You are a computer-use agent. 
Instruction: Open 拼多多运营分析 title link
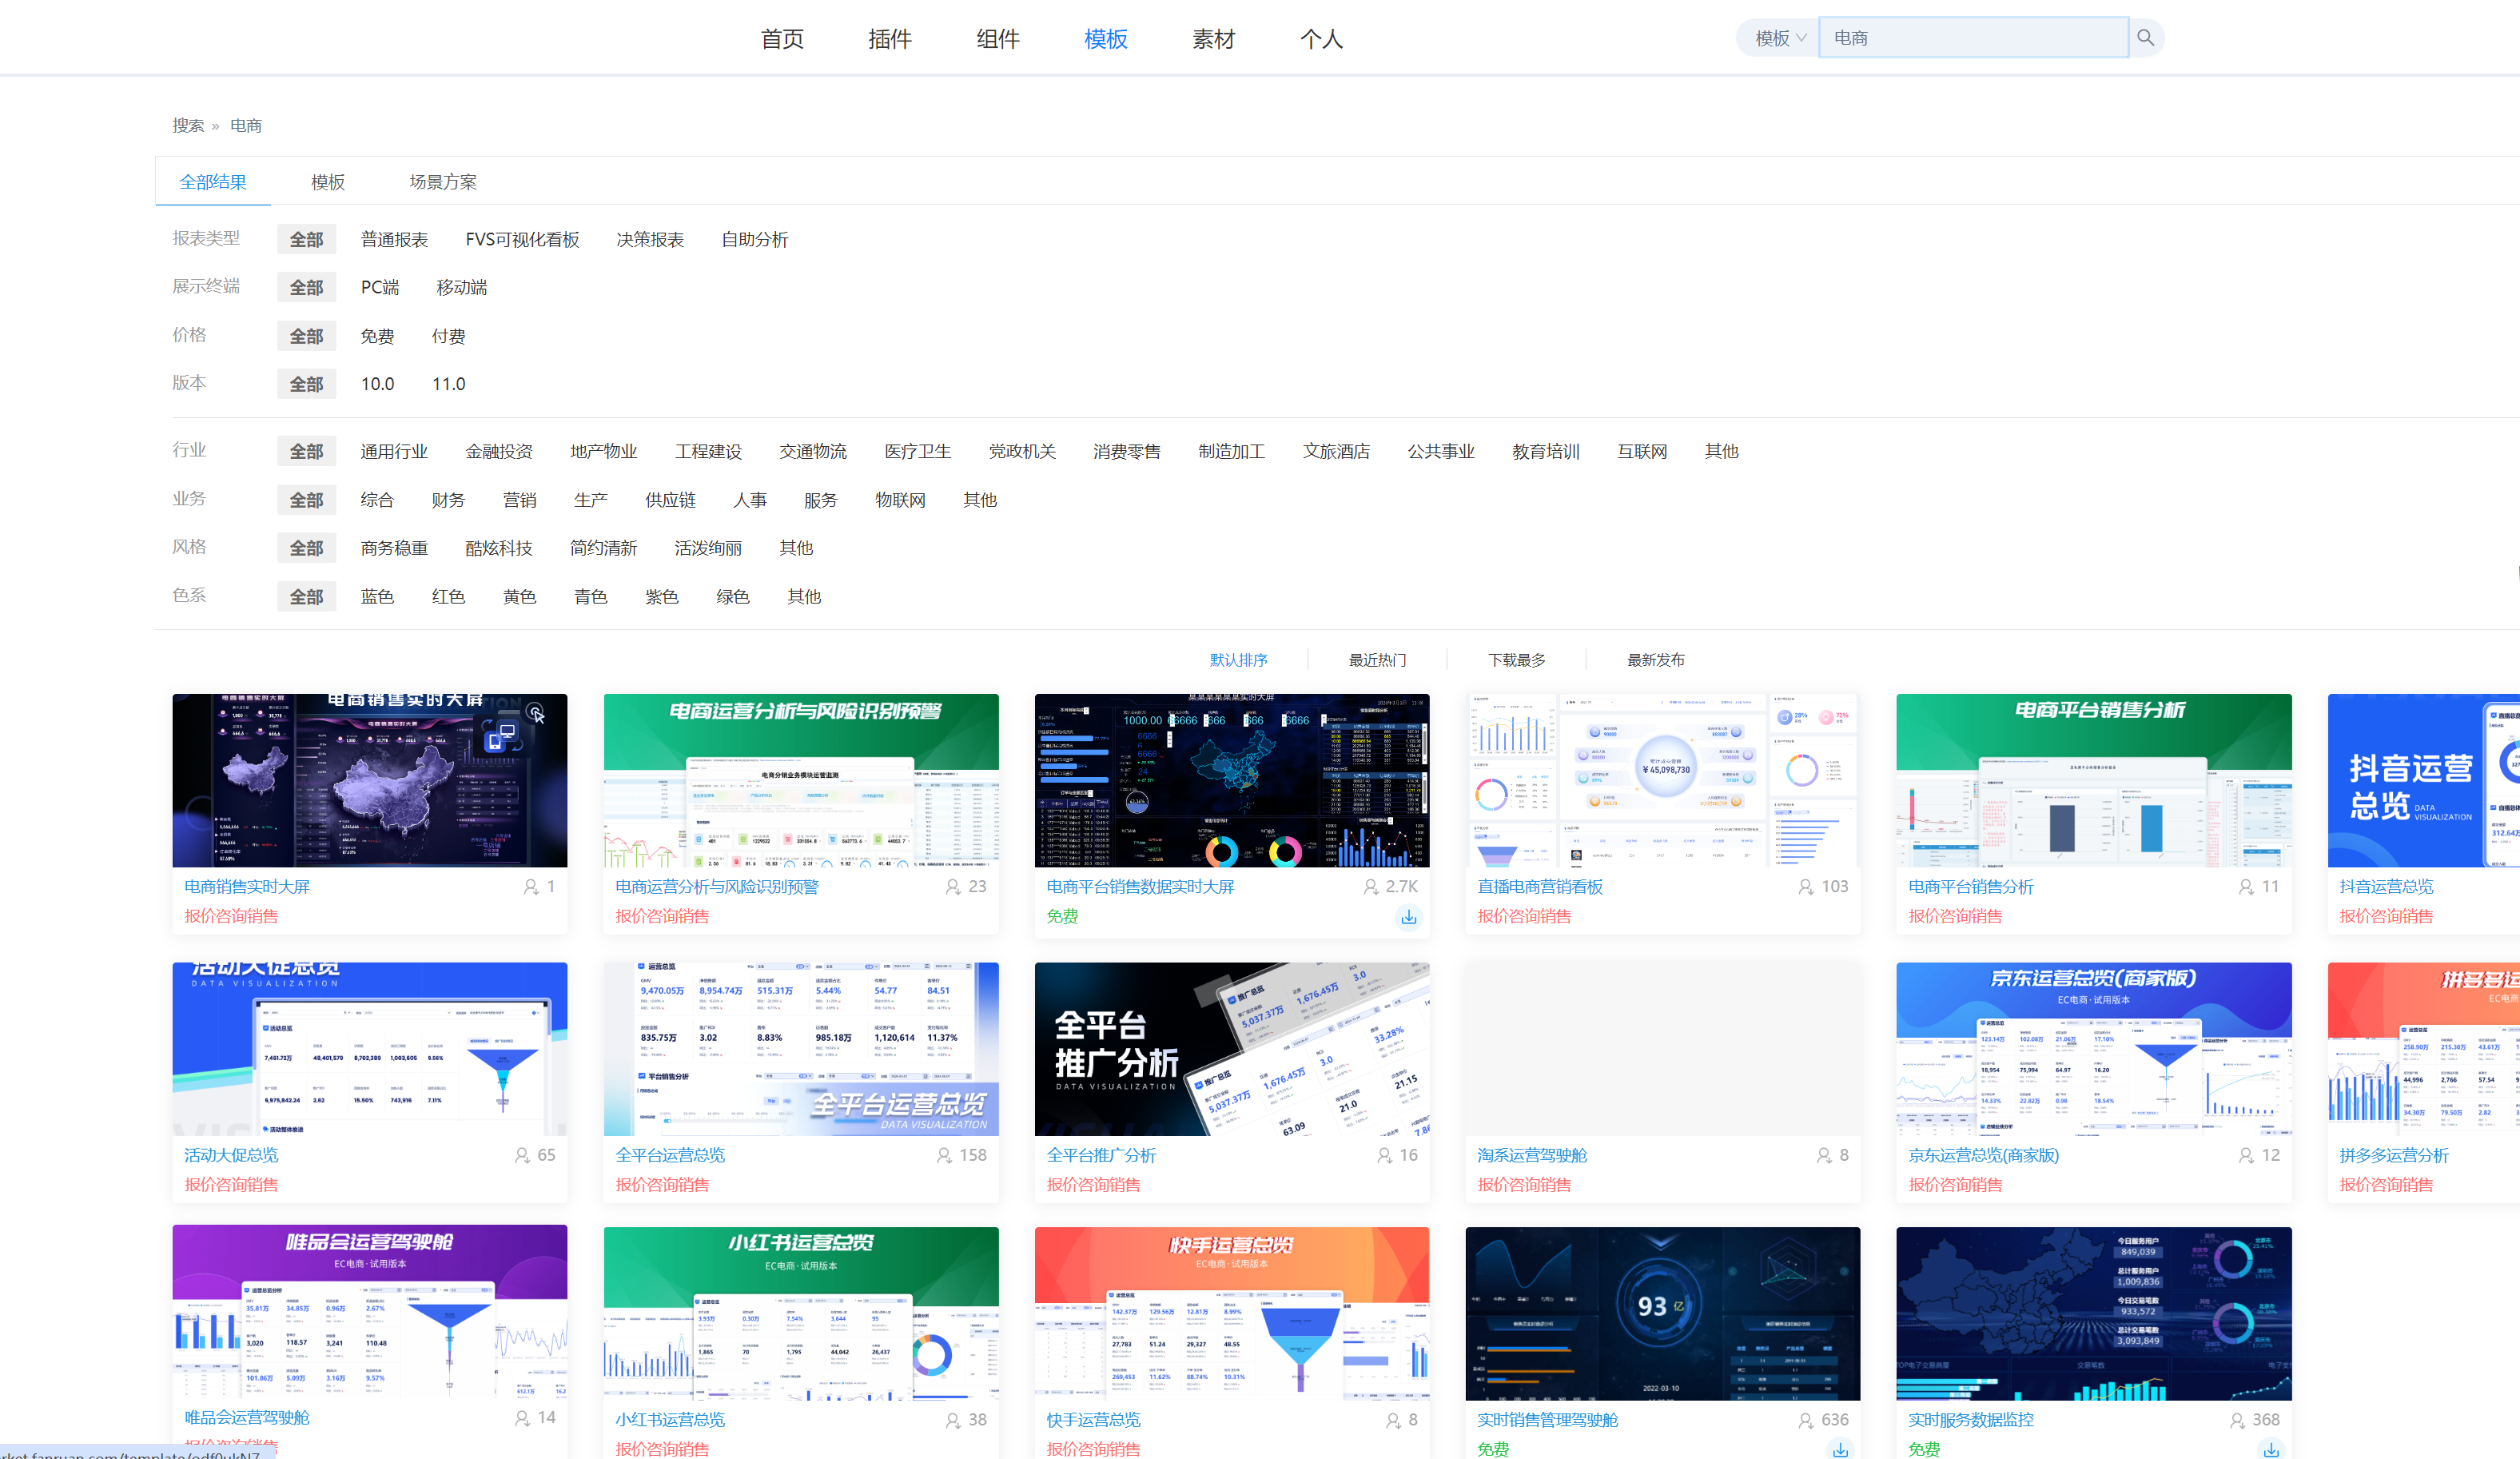pyautogui.click(x=2394, y=1155)
